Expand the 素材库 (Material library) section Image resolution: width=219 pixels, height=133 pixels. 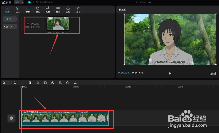coord(10,26)
